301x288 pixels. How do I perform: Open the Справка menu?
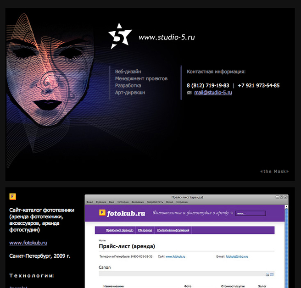coord(182,202)
